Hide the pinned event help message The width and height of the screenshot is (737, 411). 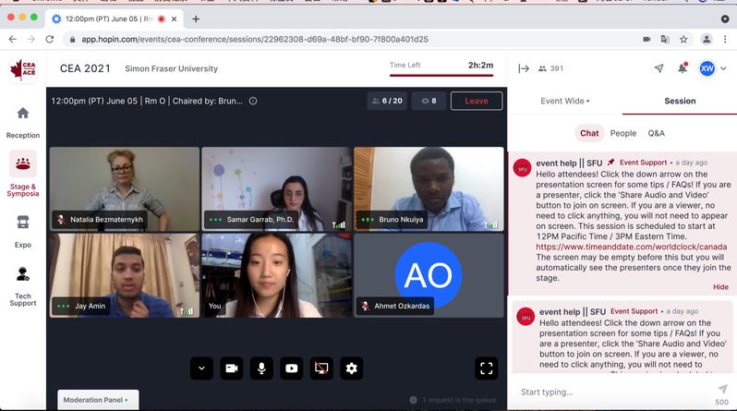[x=720, y=287]
